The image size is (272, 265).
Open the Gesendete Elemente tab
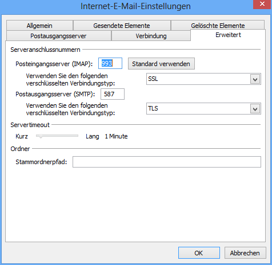point(122,26)
